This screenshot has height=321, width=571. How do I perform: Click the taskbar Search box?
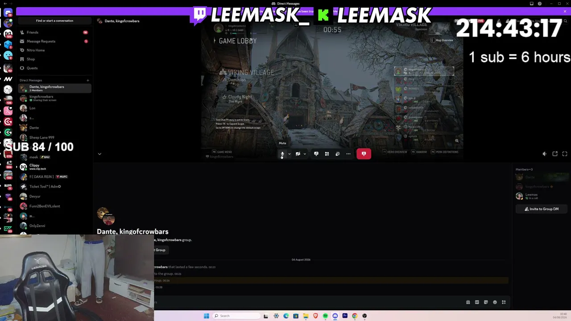click(236, 316)
